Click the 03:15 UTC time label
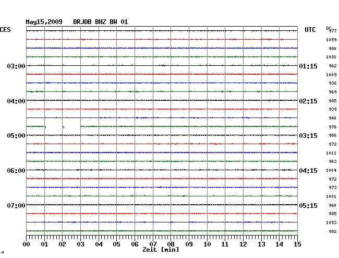This screenshot has width=339, height=258. 308,136
